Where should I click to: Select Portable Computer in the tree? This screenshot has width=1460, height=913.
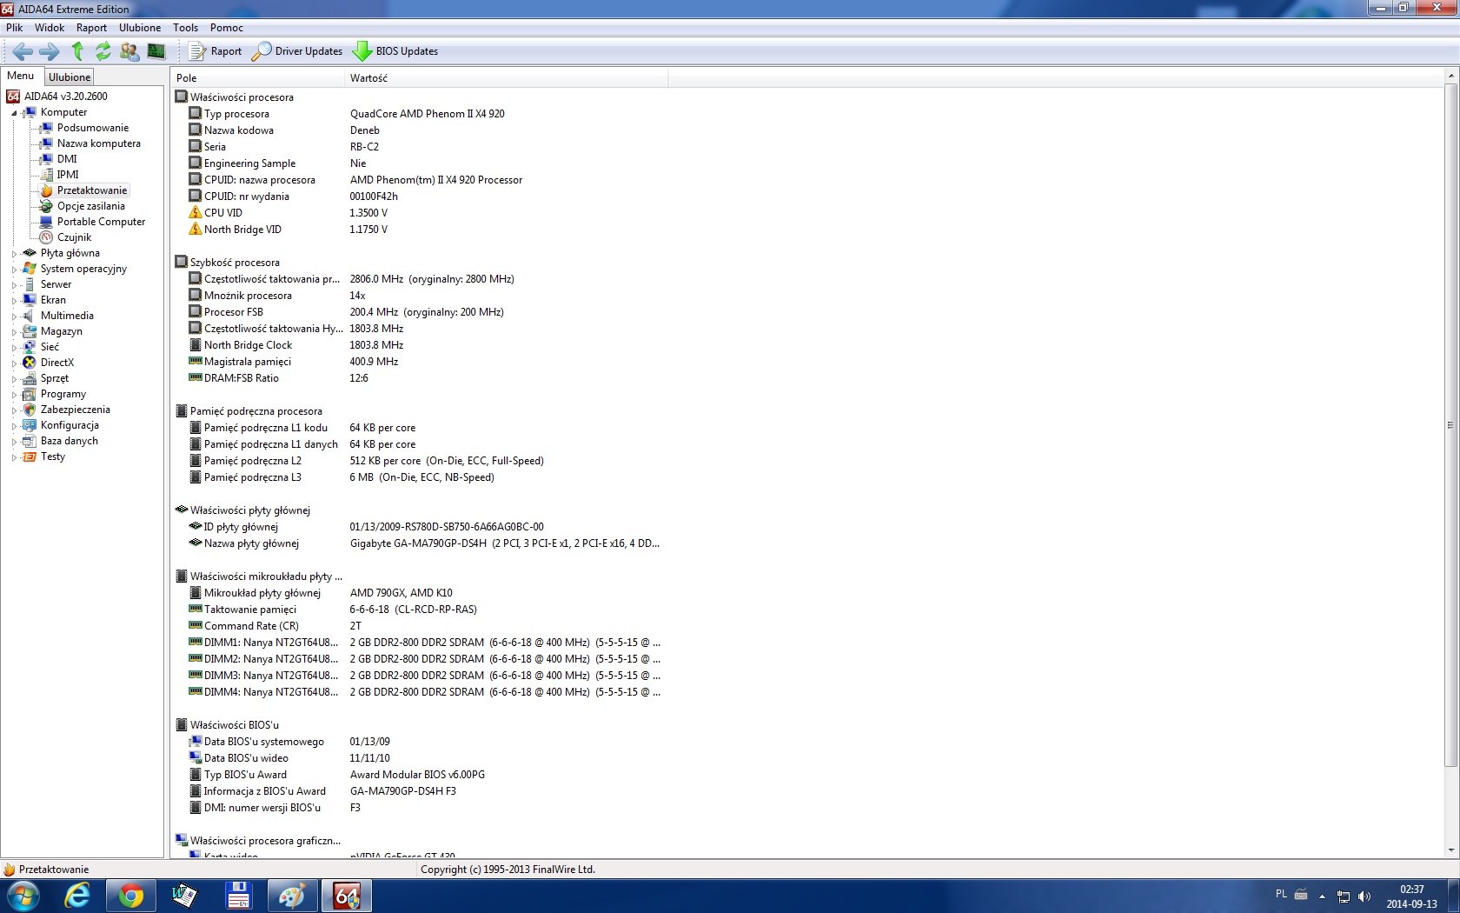tap(101, 222)
